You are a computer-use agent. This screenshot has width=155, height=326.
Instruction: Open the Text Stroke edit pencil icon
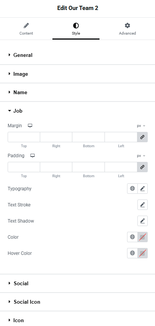coord(143,205)
